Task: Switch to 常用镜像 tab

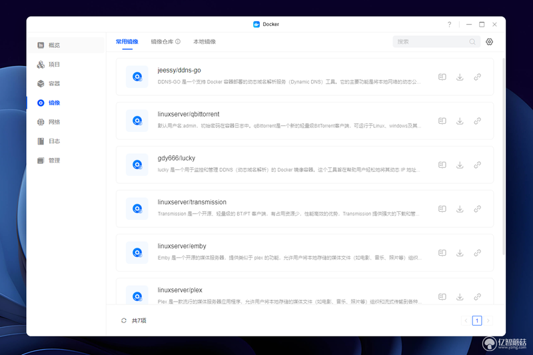Action: tap(127, 41)
